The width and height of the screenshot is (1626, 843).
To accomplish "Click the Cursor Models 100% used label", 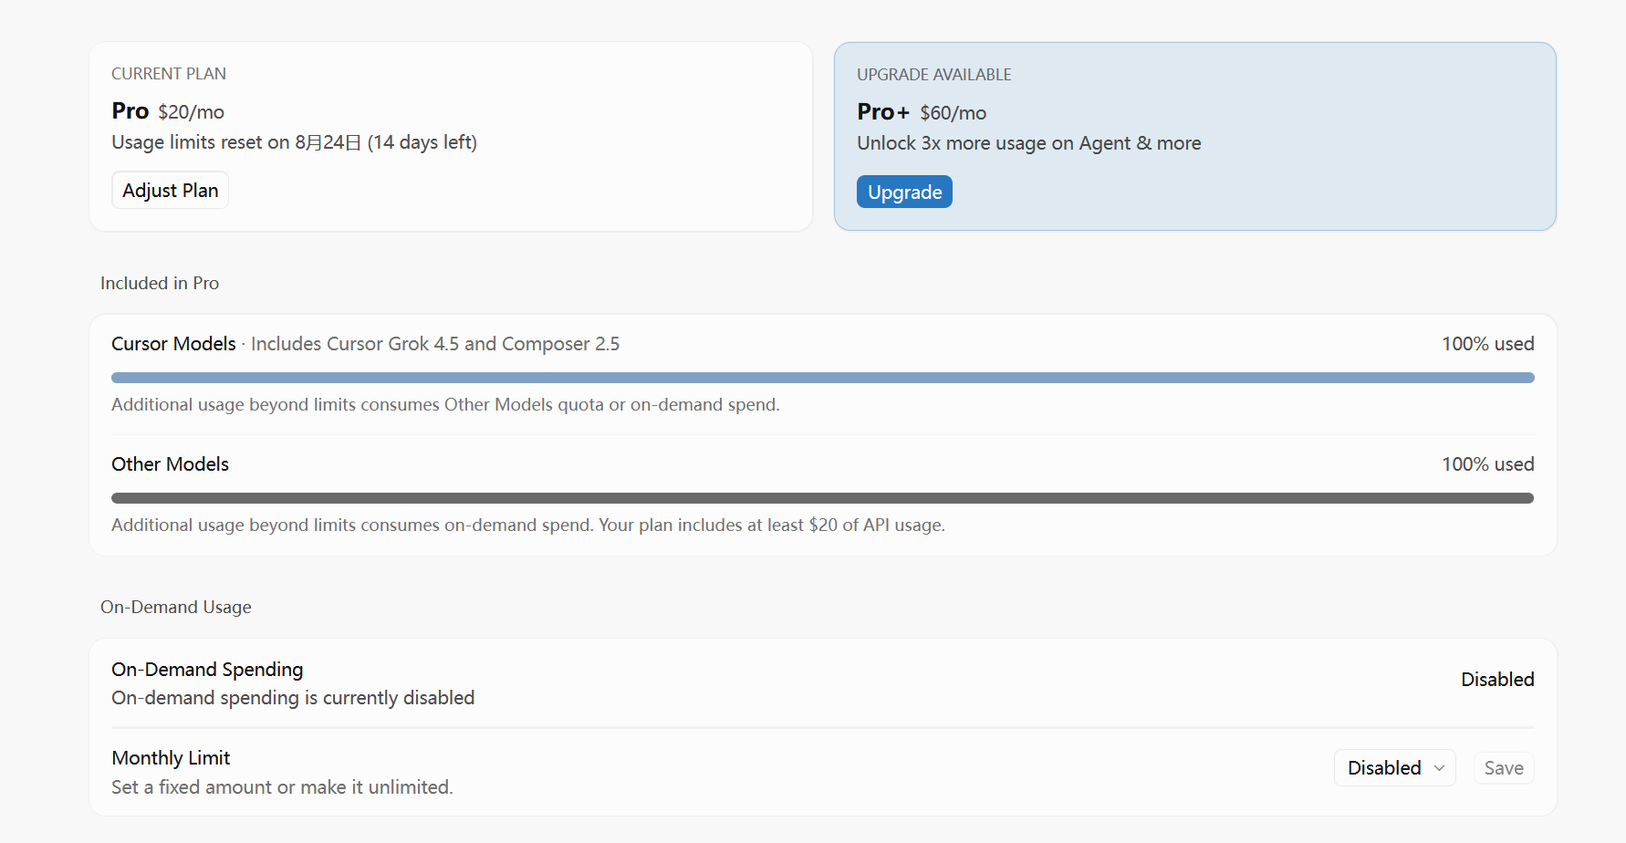I will tap(1487, 344).
